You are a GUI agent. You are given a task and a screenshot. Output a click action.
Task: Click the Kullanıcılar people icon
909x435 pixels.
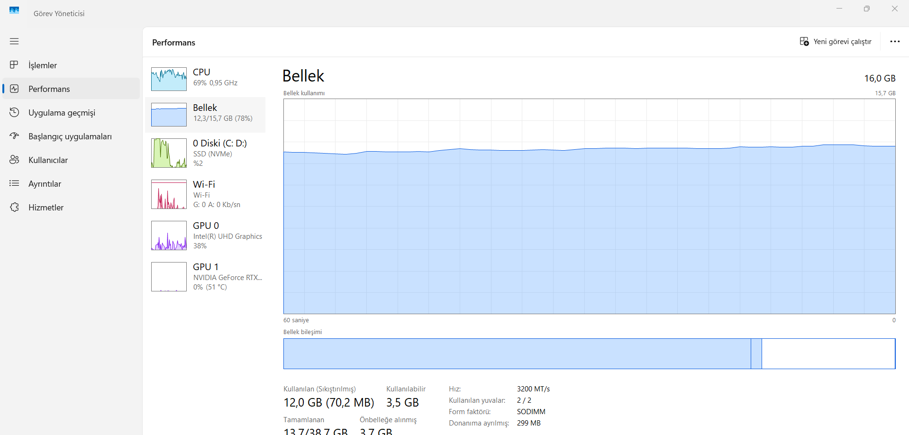tap(14, 160)
